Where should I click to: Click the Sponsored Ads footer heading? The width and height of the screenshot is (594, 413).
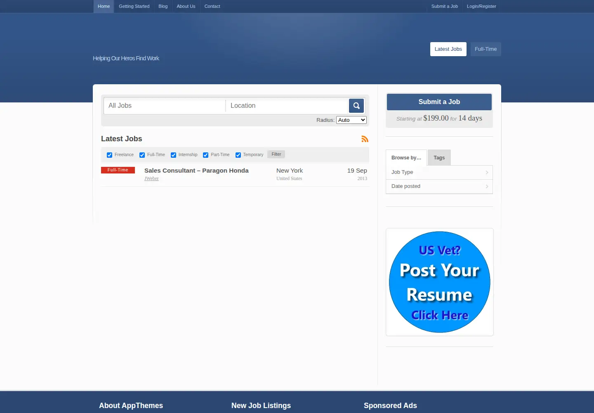tap(390, 406)
